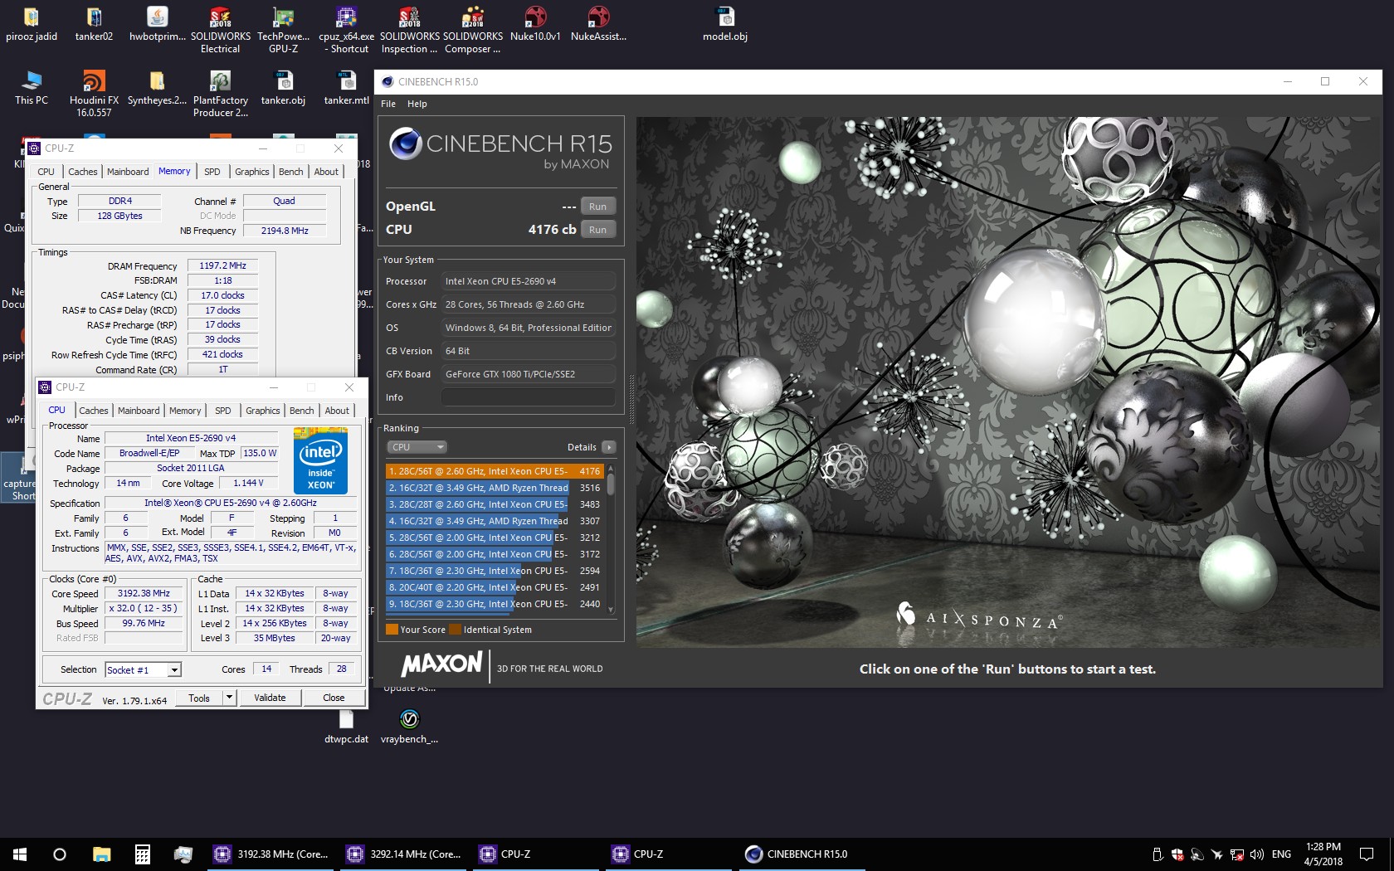Click the Cinebench Info input field
This screenshot has height=871, width=1394.
click(529, 397)
